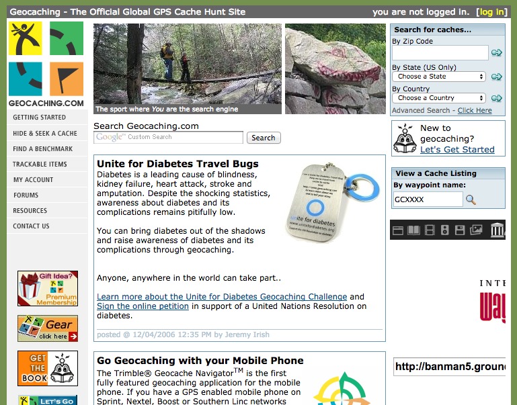Click the Search button for Geocaching.com
This screenshot has height=405, width=517.
tap(264, 138)
